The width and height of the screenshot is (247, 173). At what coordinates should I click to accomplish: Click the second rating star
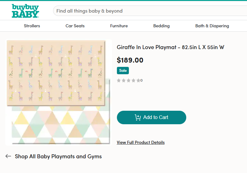pyautogui.click(x=124, y=80)
